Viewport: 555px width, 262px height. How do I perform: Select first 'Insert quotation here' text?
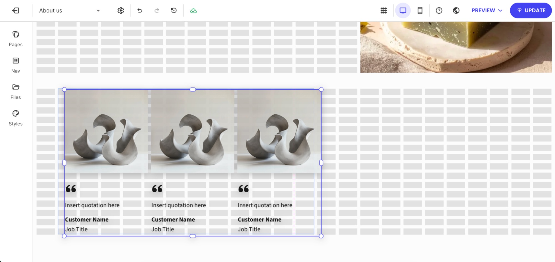[x=92, y=205]
